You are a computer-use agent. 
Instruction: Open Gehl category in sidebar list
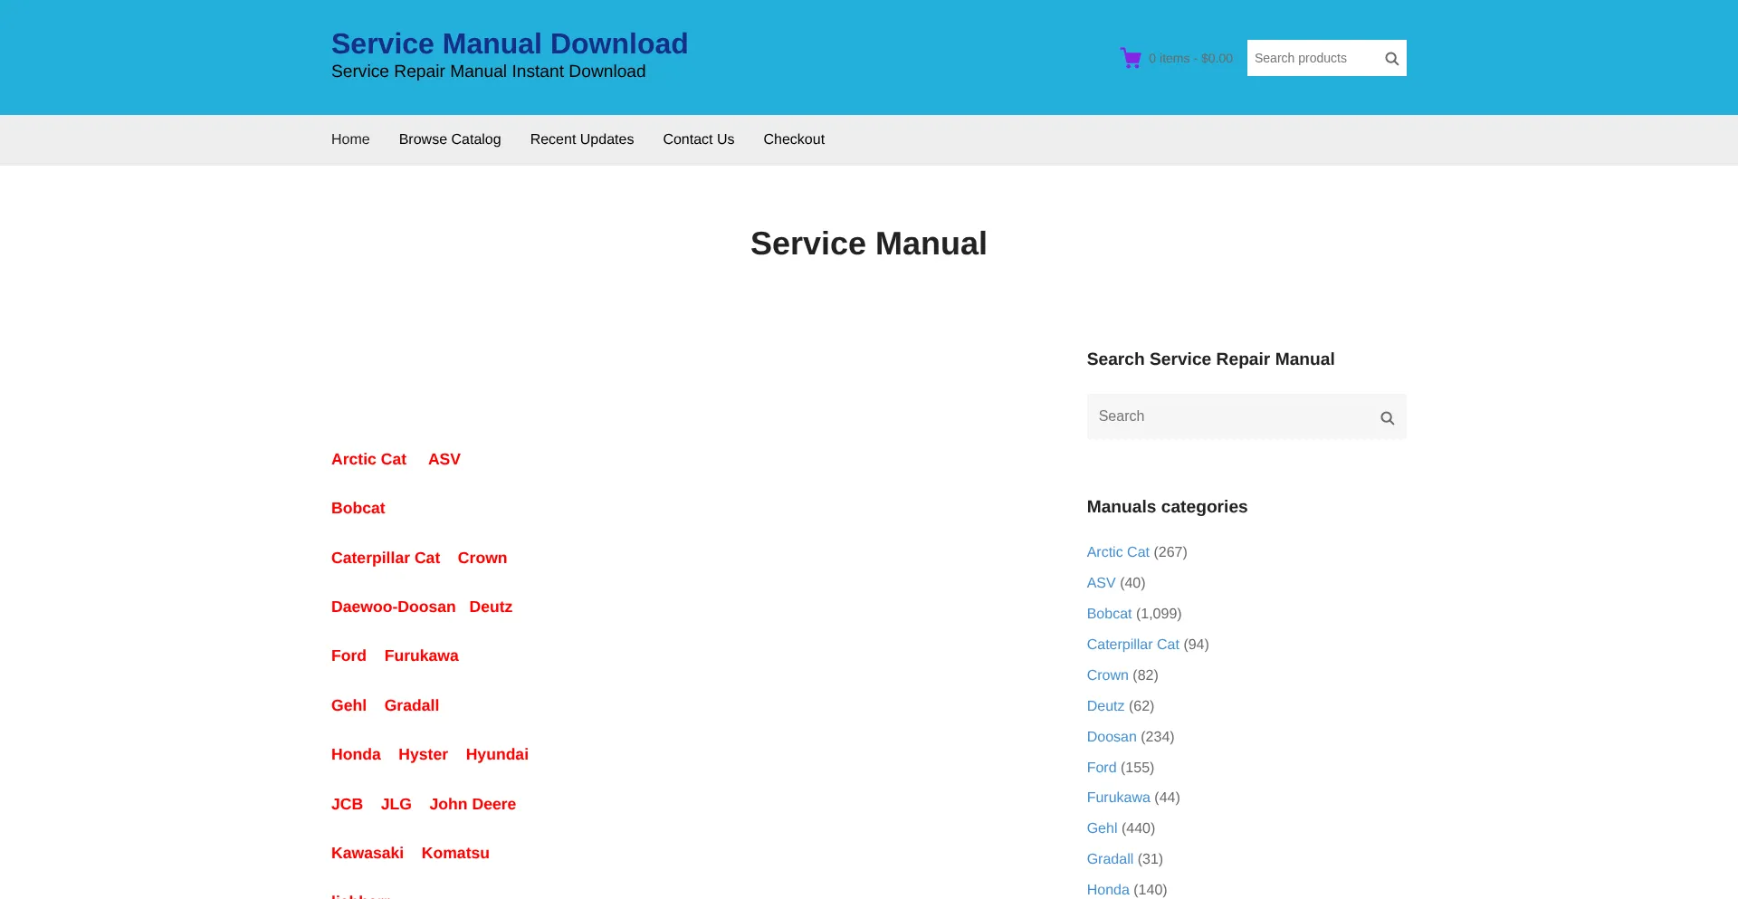click(1102, 828)
